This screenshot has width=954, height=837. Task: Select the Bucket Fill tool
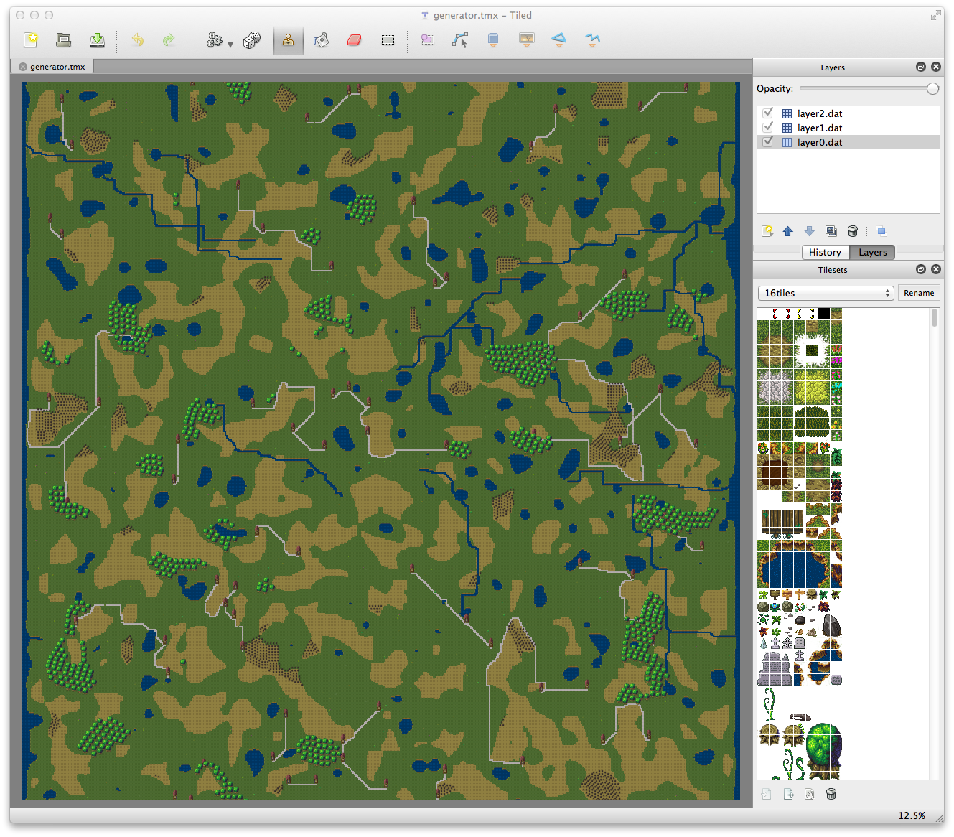pos(321,40)
